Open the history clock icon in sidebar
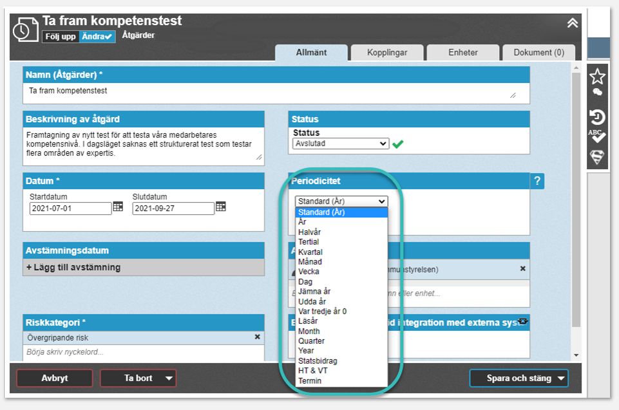 pos(598,116)
